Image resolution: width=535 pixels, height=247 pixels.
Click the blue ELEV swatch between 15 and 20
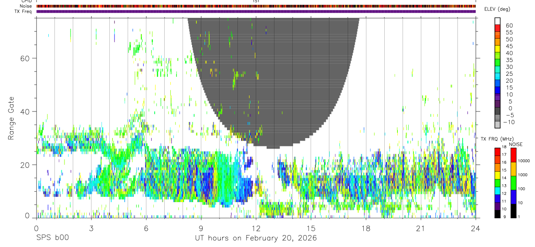498,84
